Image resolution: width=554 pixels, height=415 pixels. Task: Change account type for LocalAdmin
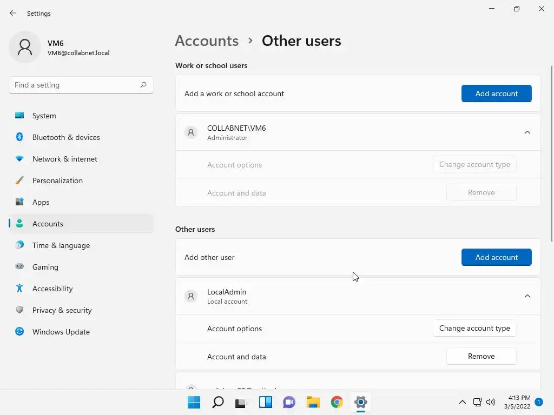(x=474, y=328)
